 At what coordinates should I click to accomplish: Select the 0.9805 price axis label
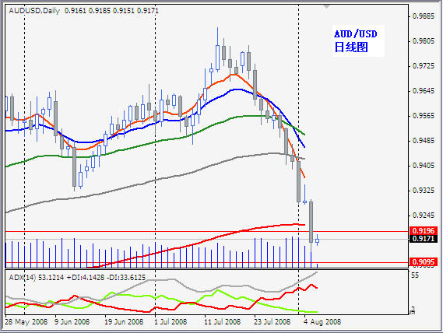424,41
